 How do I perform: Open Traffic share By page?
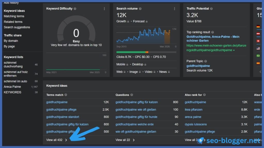coord(9,46)
